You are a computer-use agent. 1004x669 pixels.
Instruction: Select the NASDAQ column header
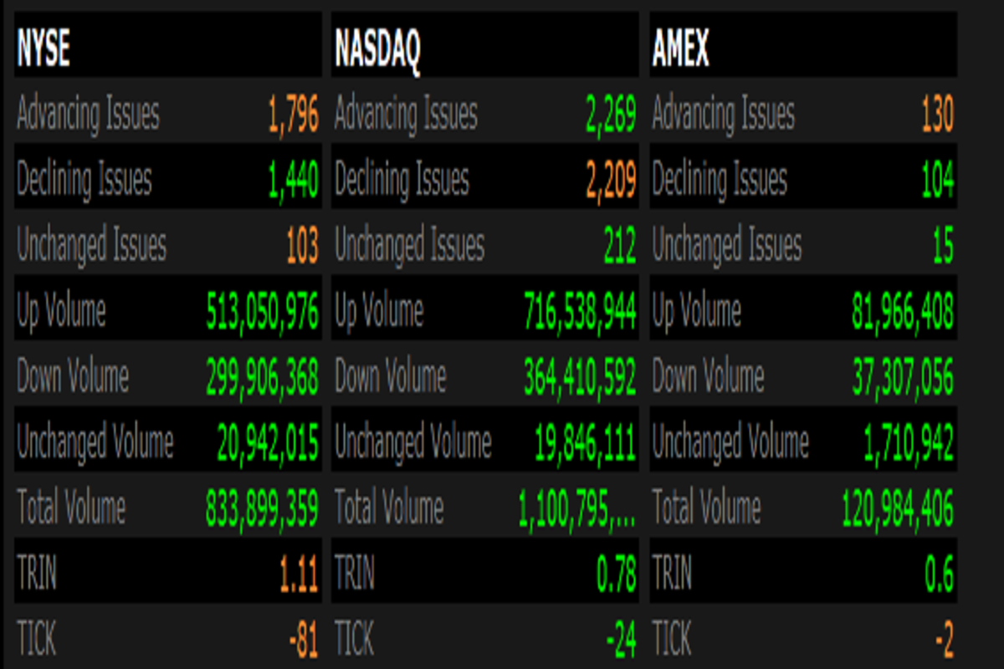[x=377, y=48]
